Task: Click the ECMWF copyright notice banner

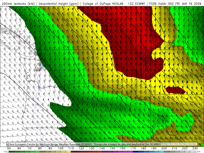Action: pos(102,144)
